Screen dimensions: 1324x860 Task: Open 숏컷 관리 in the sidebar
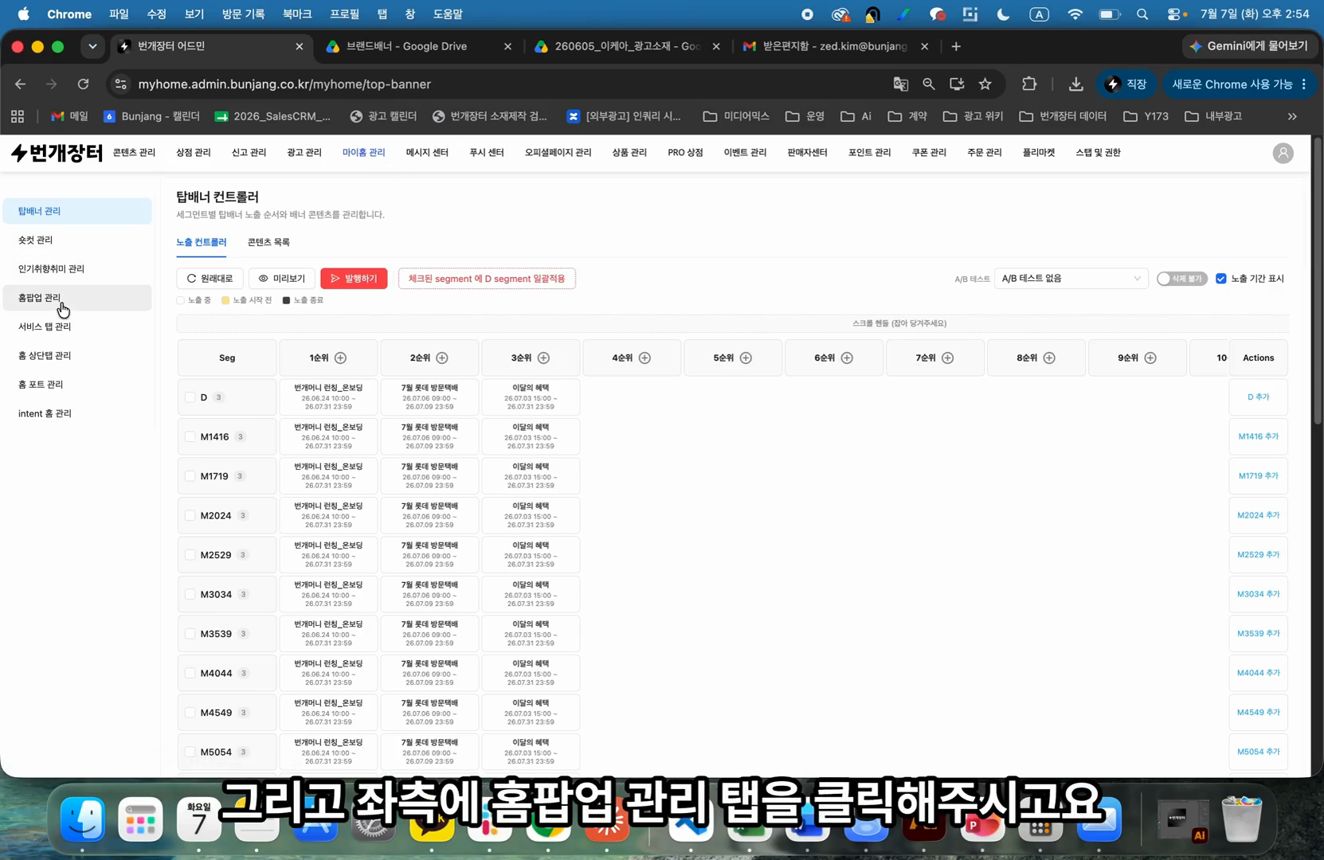(77, 240)
